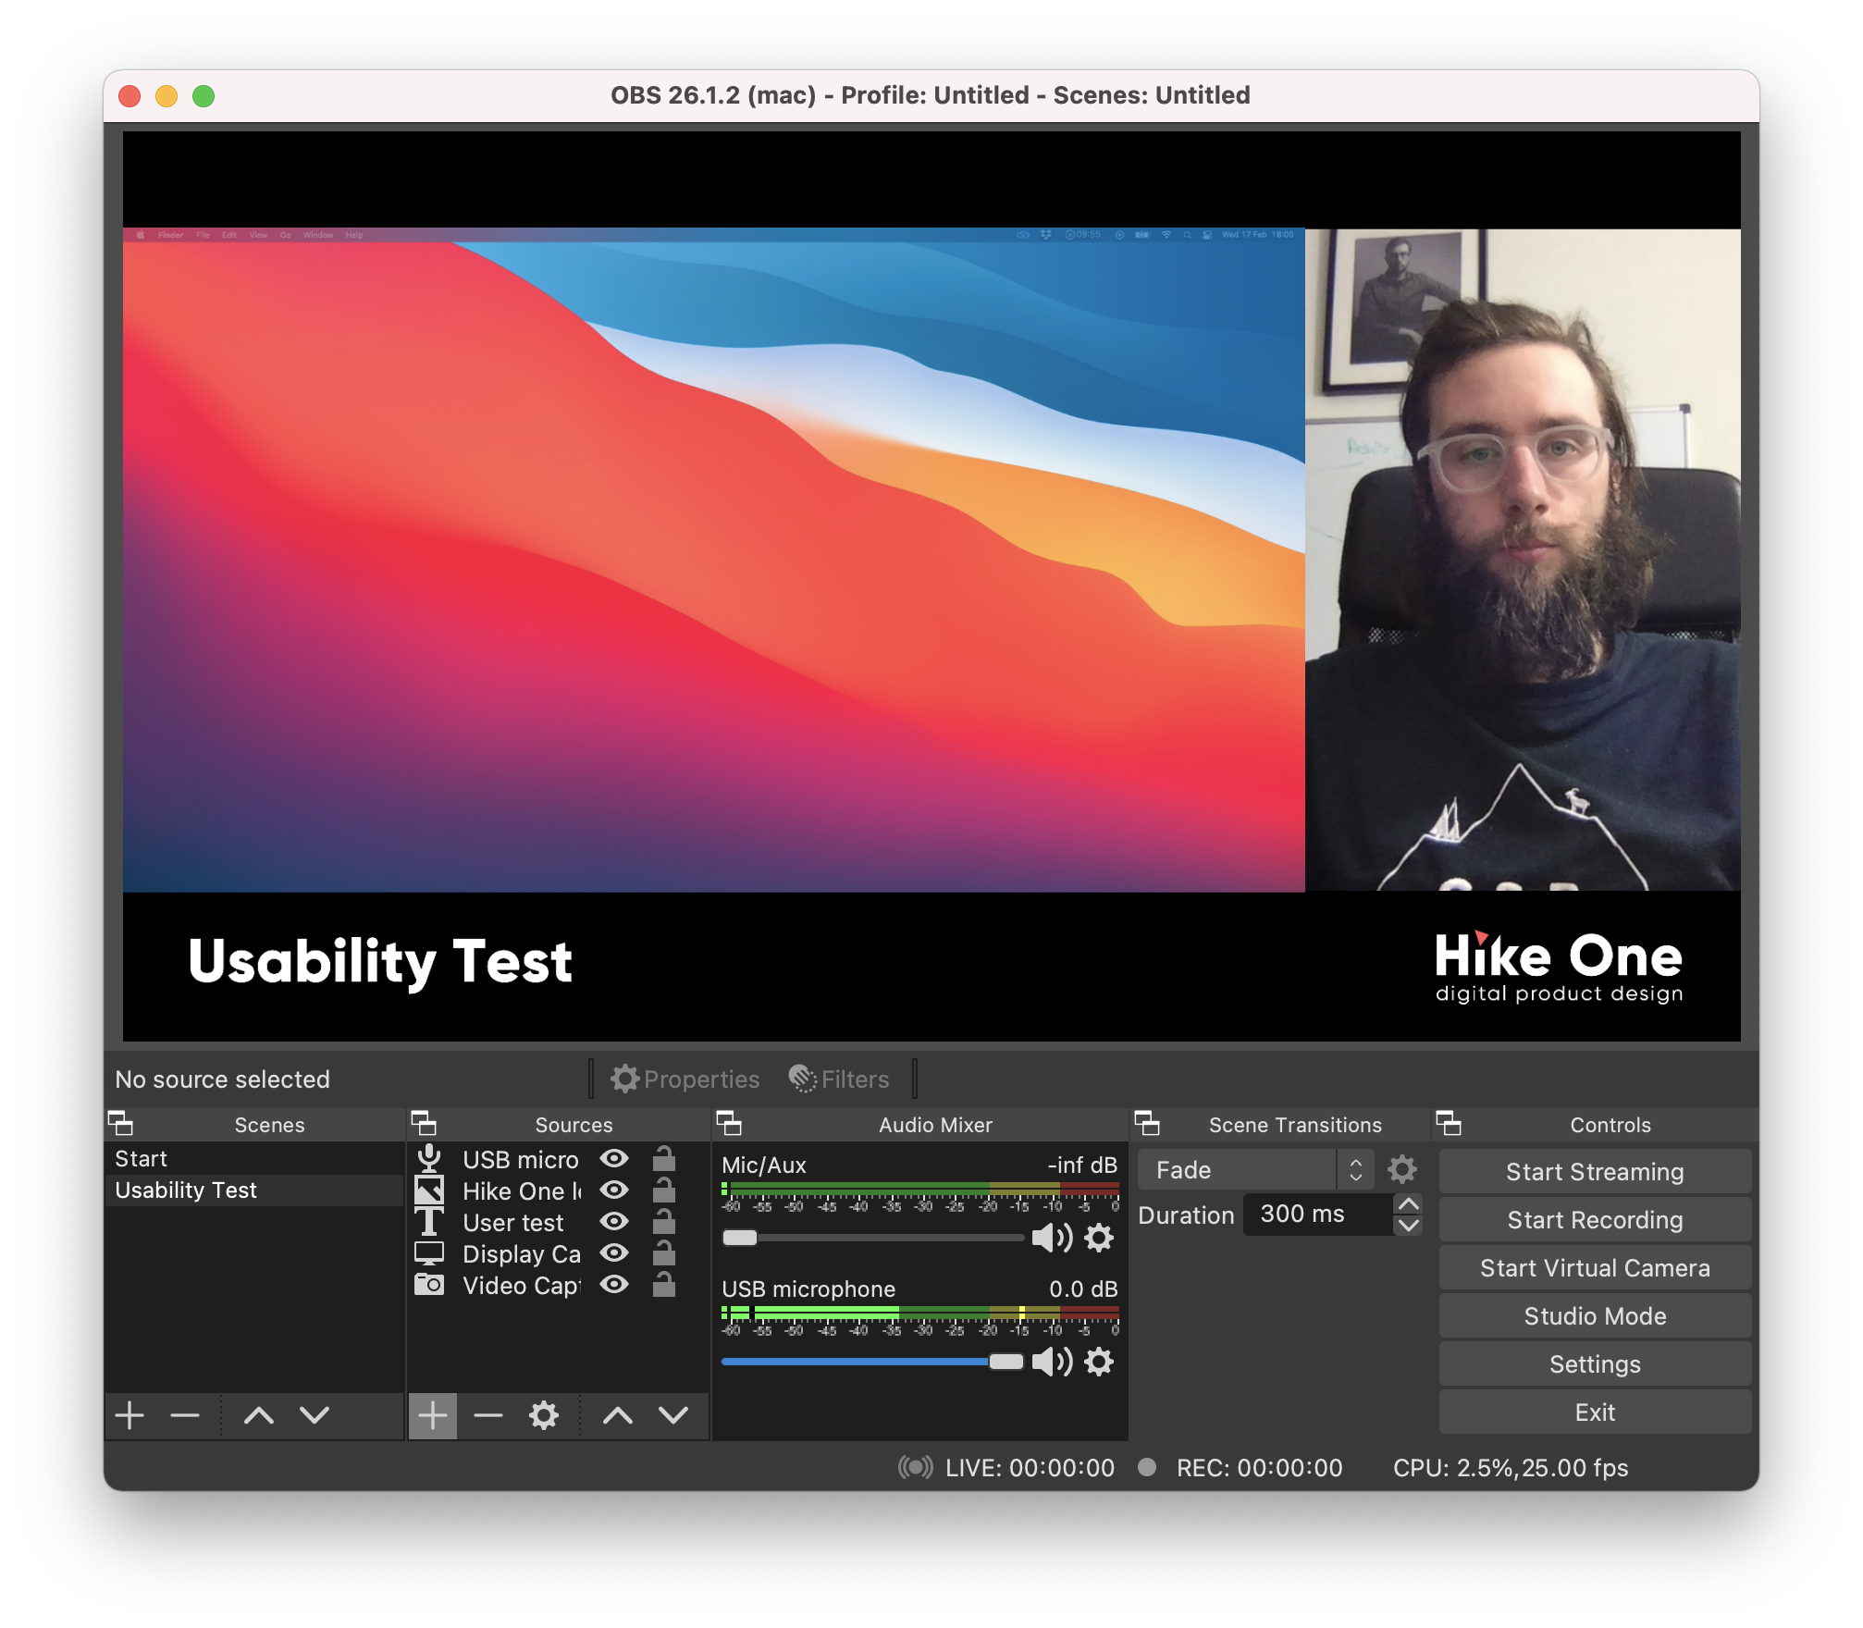The height and width of the screenshot is (1628, 1863).
Task: Click the 300 ms duration field
Action: pos(1314,1215)
